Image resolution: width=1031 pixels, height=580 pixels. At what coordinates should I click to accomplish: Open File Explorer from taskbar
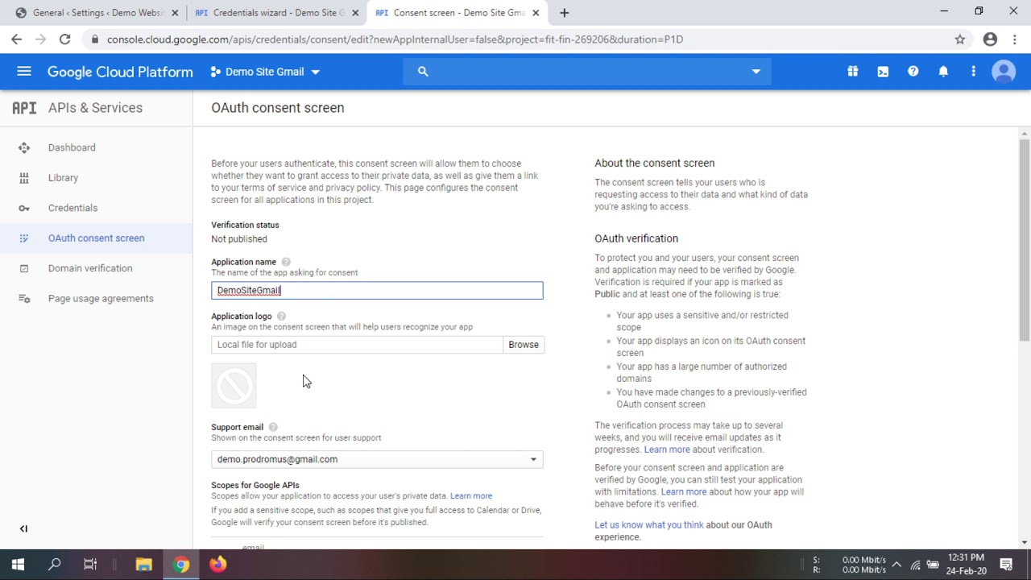(143, 565)
